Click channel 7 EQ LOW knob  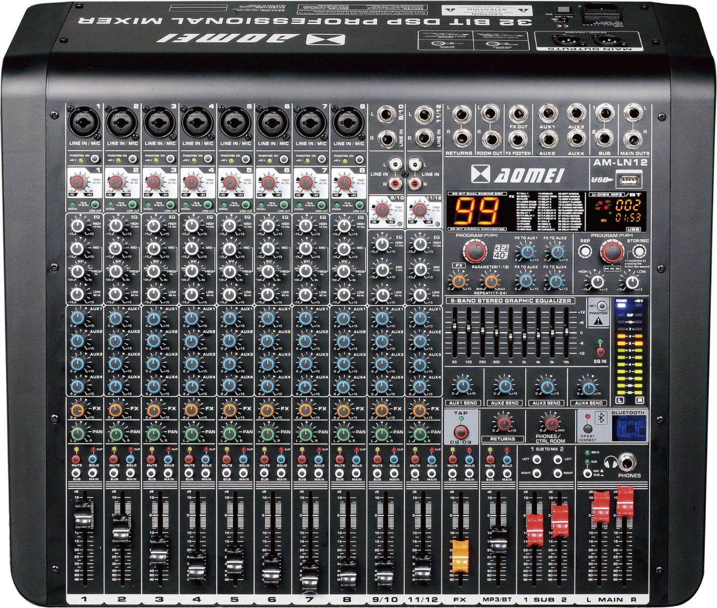click(x=305, y=294)
